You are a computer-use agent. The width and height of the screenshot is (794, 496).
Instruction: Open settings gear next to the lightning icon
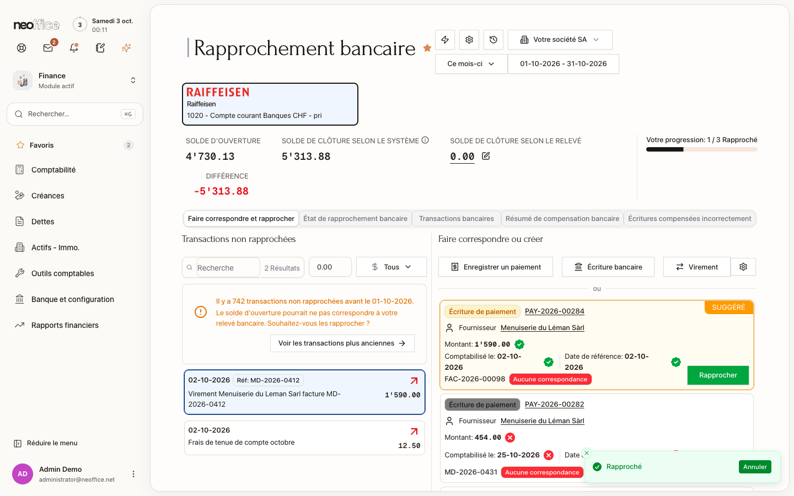tap(469, 40)
